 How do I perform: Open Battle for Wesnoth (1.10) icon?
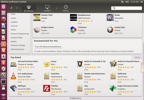click(x=80, y=64)
